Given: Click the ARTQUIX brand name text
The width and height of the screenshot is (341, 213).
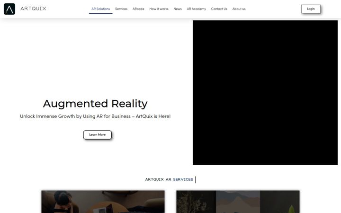Looking at the screenshot, I should click(33, 9).
